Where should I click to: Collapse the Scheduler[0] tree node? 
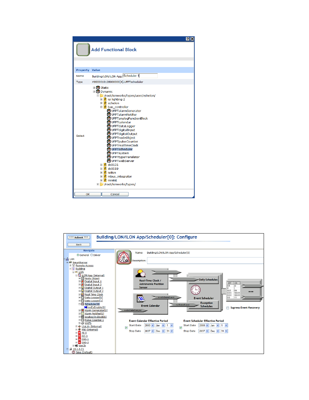(x=79, y=304)
